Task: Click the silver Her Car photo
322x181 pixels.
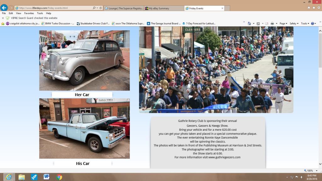Action: click(84, 60)
